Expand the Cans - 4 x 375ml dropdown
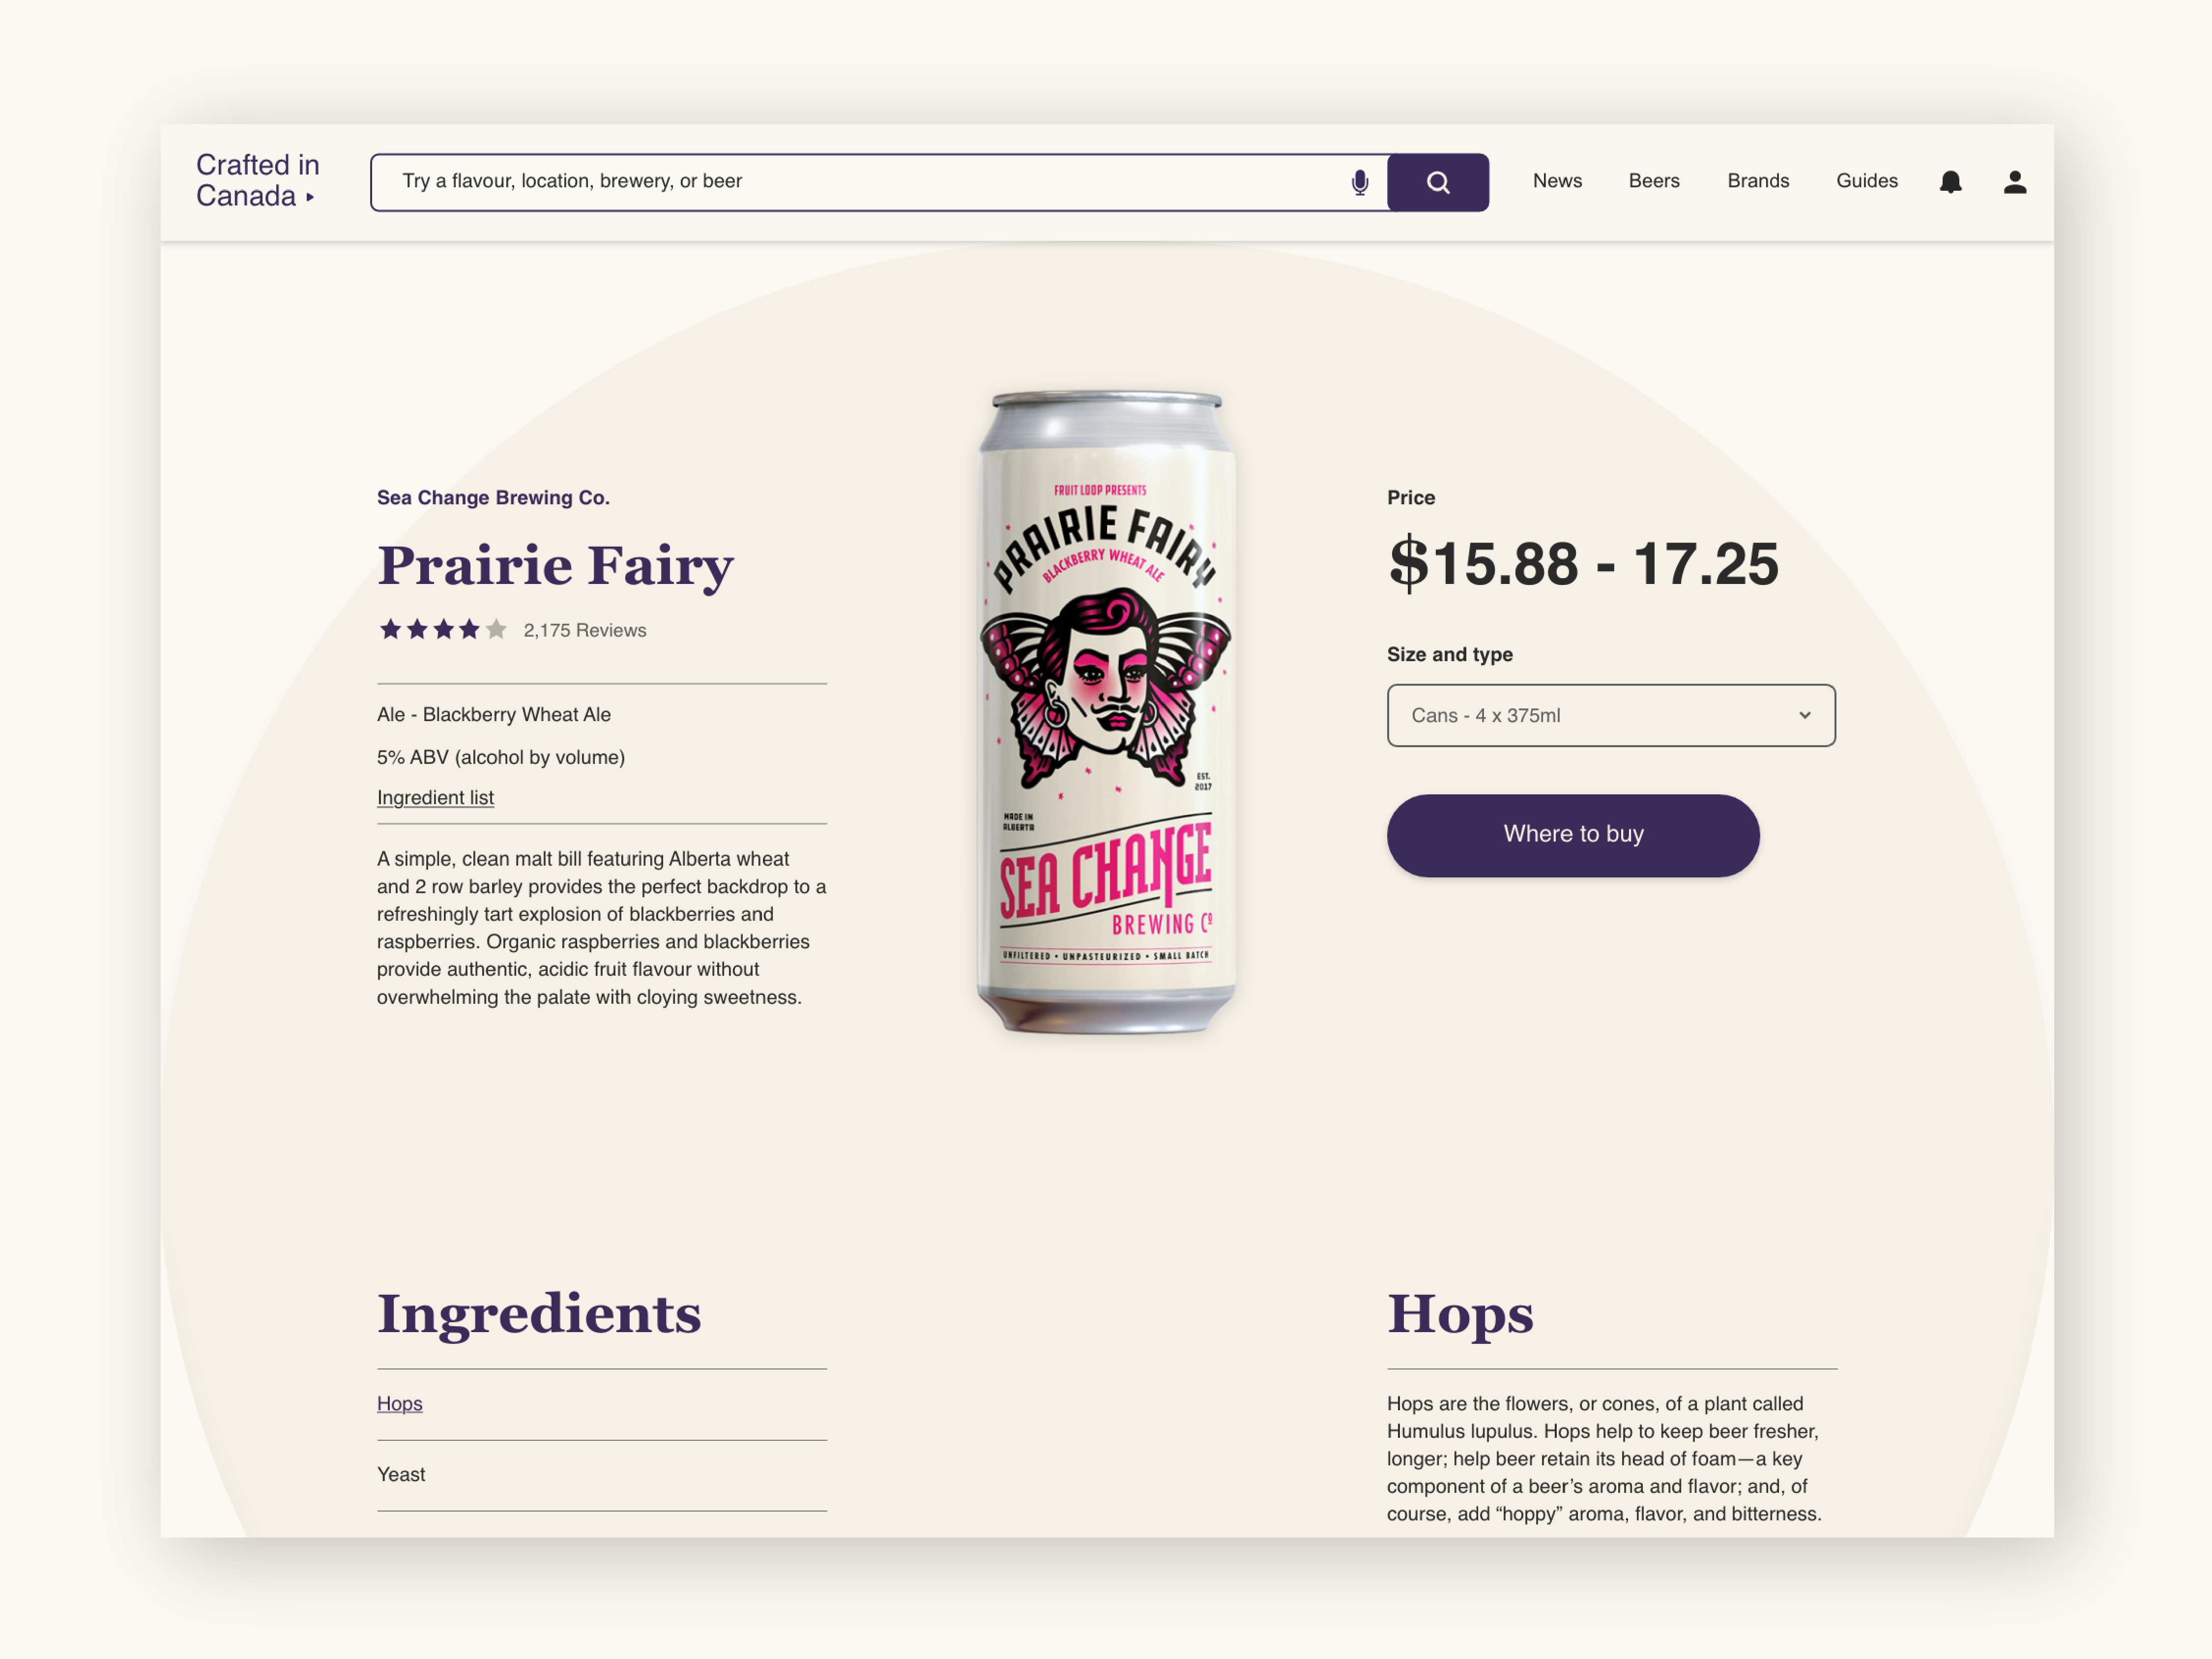This screenshot has height=1659, width=2212. click(x=1611, y=715)
